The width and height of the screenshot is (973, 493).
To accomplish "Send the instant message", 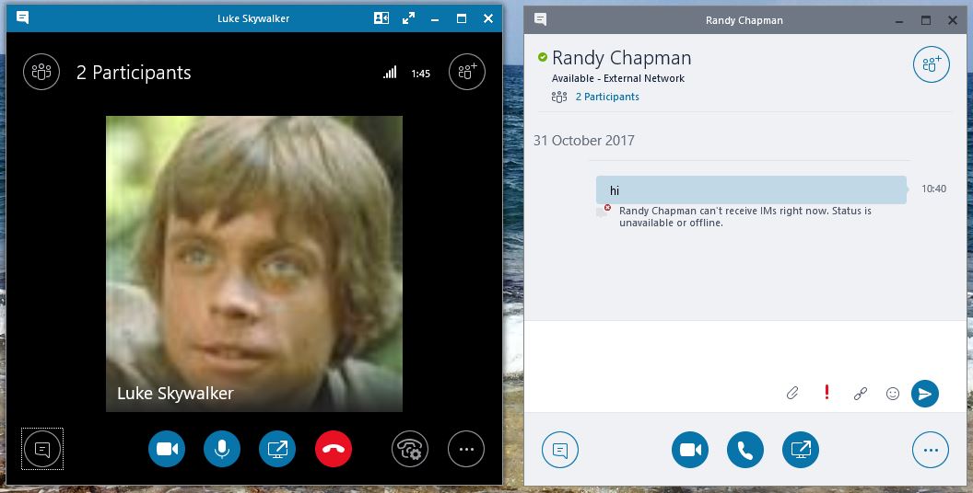I will coord(924,394).
